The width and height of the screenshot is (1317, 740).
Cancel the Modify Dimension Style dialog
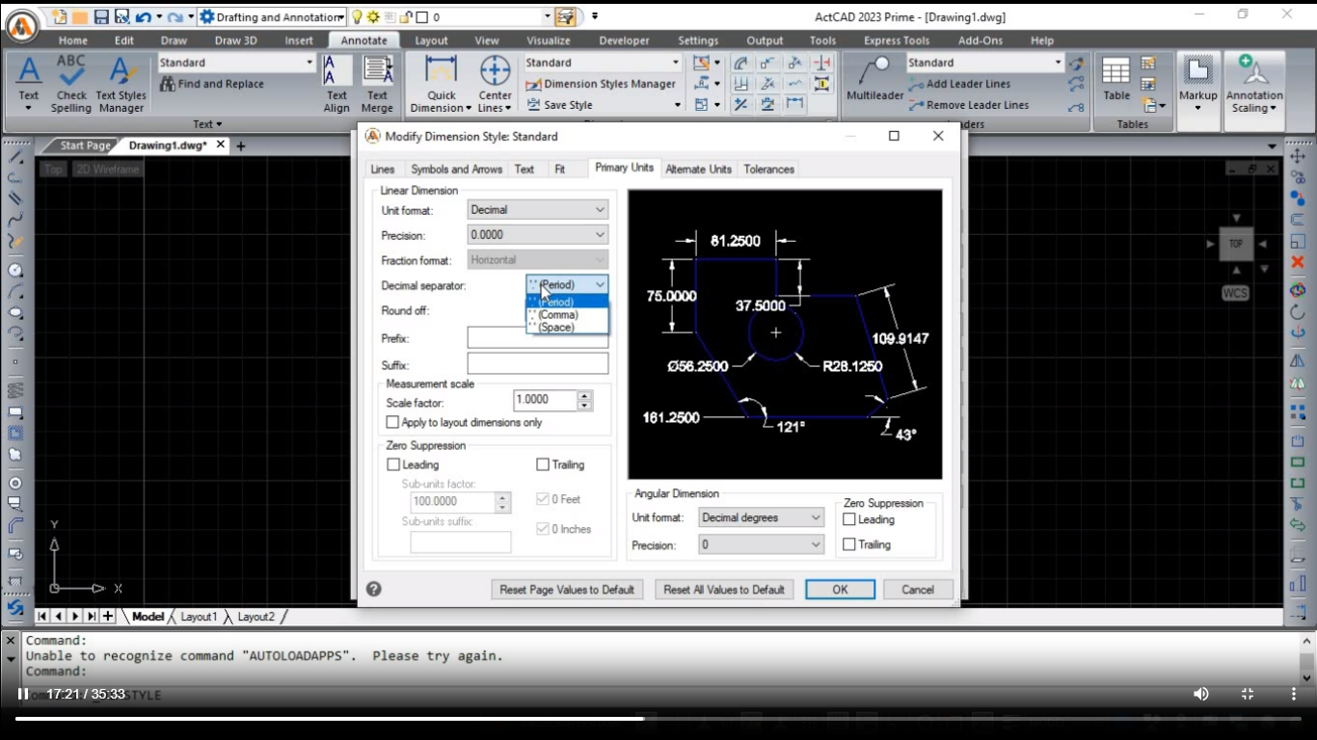(x=918, y=590)
